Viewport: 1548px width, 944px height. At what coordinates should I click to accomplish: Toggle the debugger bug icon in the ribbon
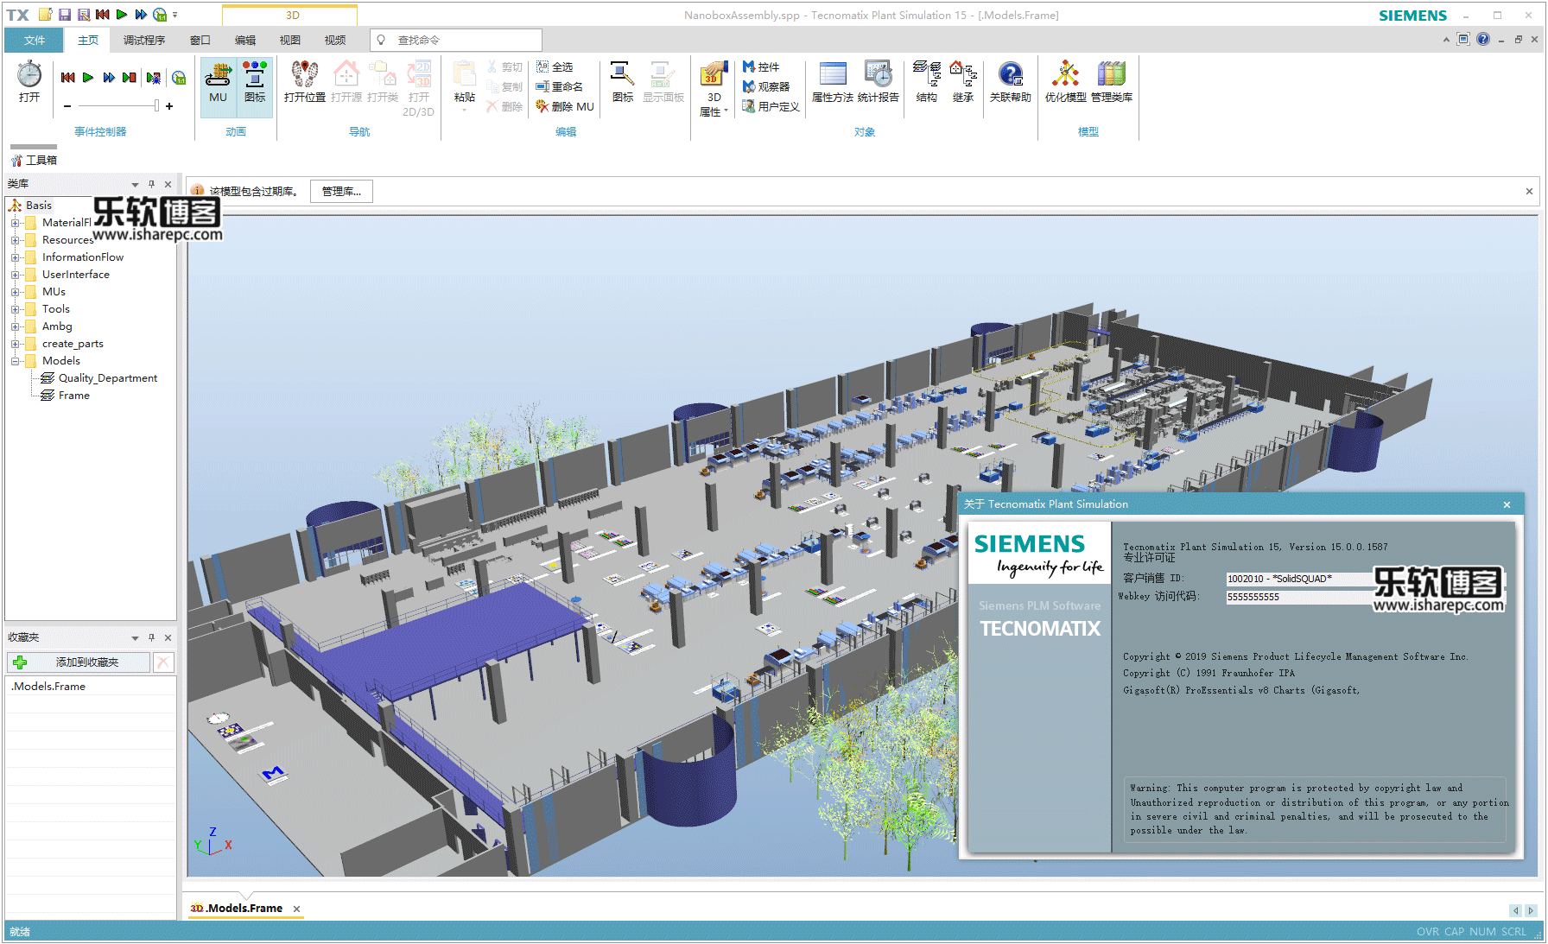154,78
